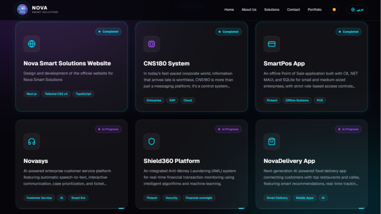This screenshot has width=381, height=214.
Task: Open the Nova Smart Solutions Website title
Action: tap(67, 63)
